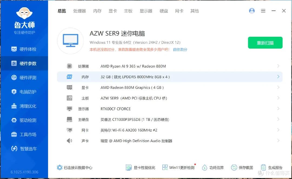Open 功耗估算 tool
The width and height of the screenshot is (292, 179).
coord(213,167)
